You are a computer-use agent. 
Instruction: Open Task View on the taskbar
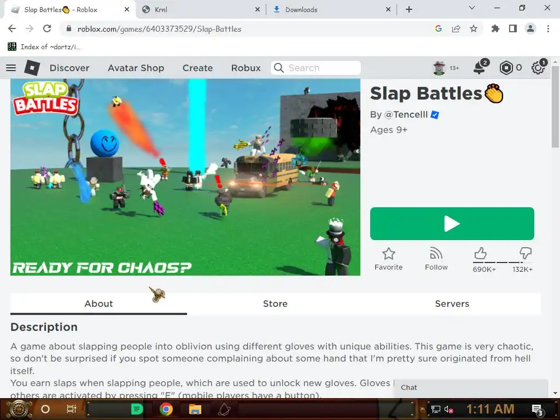click(72, 409)
